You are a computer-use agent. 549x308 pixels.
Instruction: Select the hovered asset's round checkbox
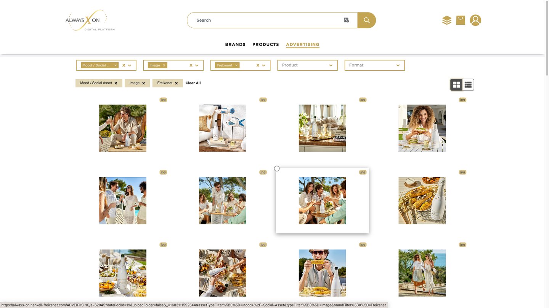coord(277,168)
